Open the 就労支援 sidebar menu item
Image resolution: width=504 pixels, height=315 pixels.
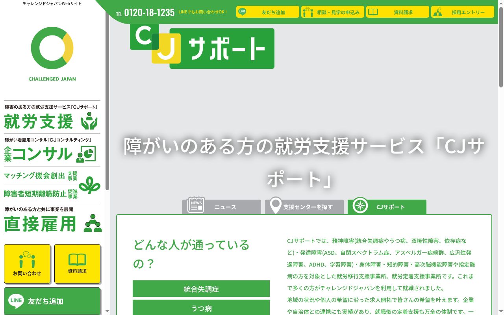[x=52, y=117]
